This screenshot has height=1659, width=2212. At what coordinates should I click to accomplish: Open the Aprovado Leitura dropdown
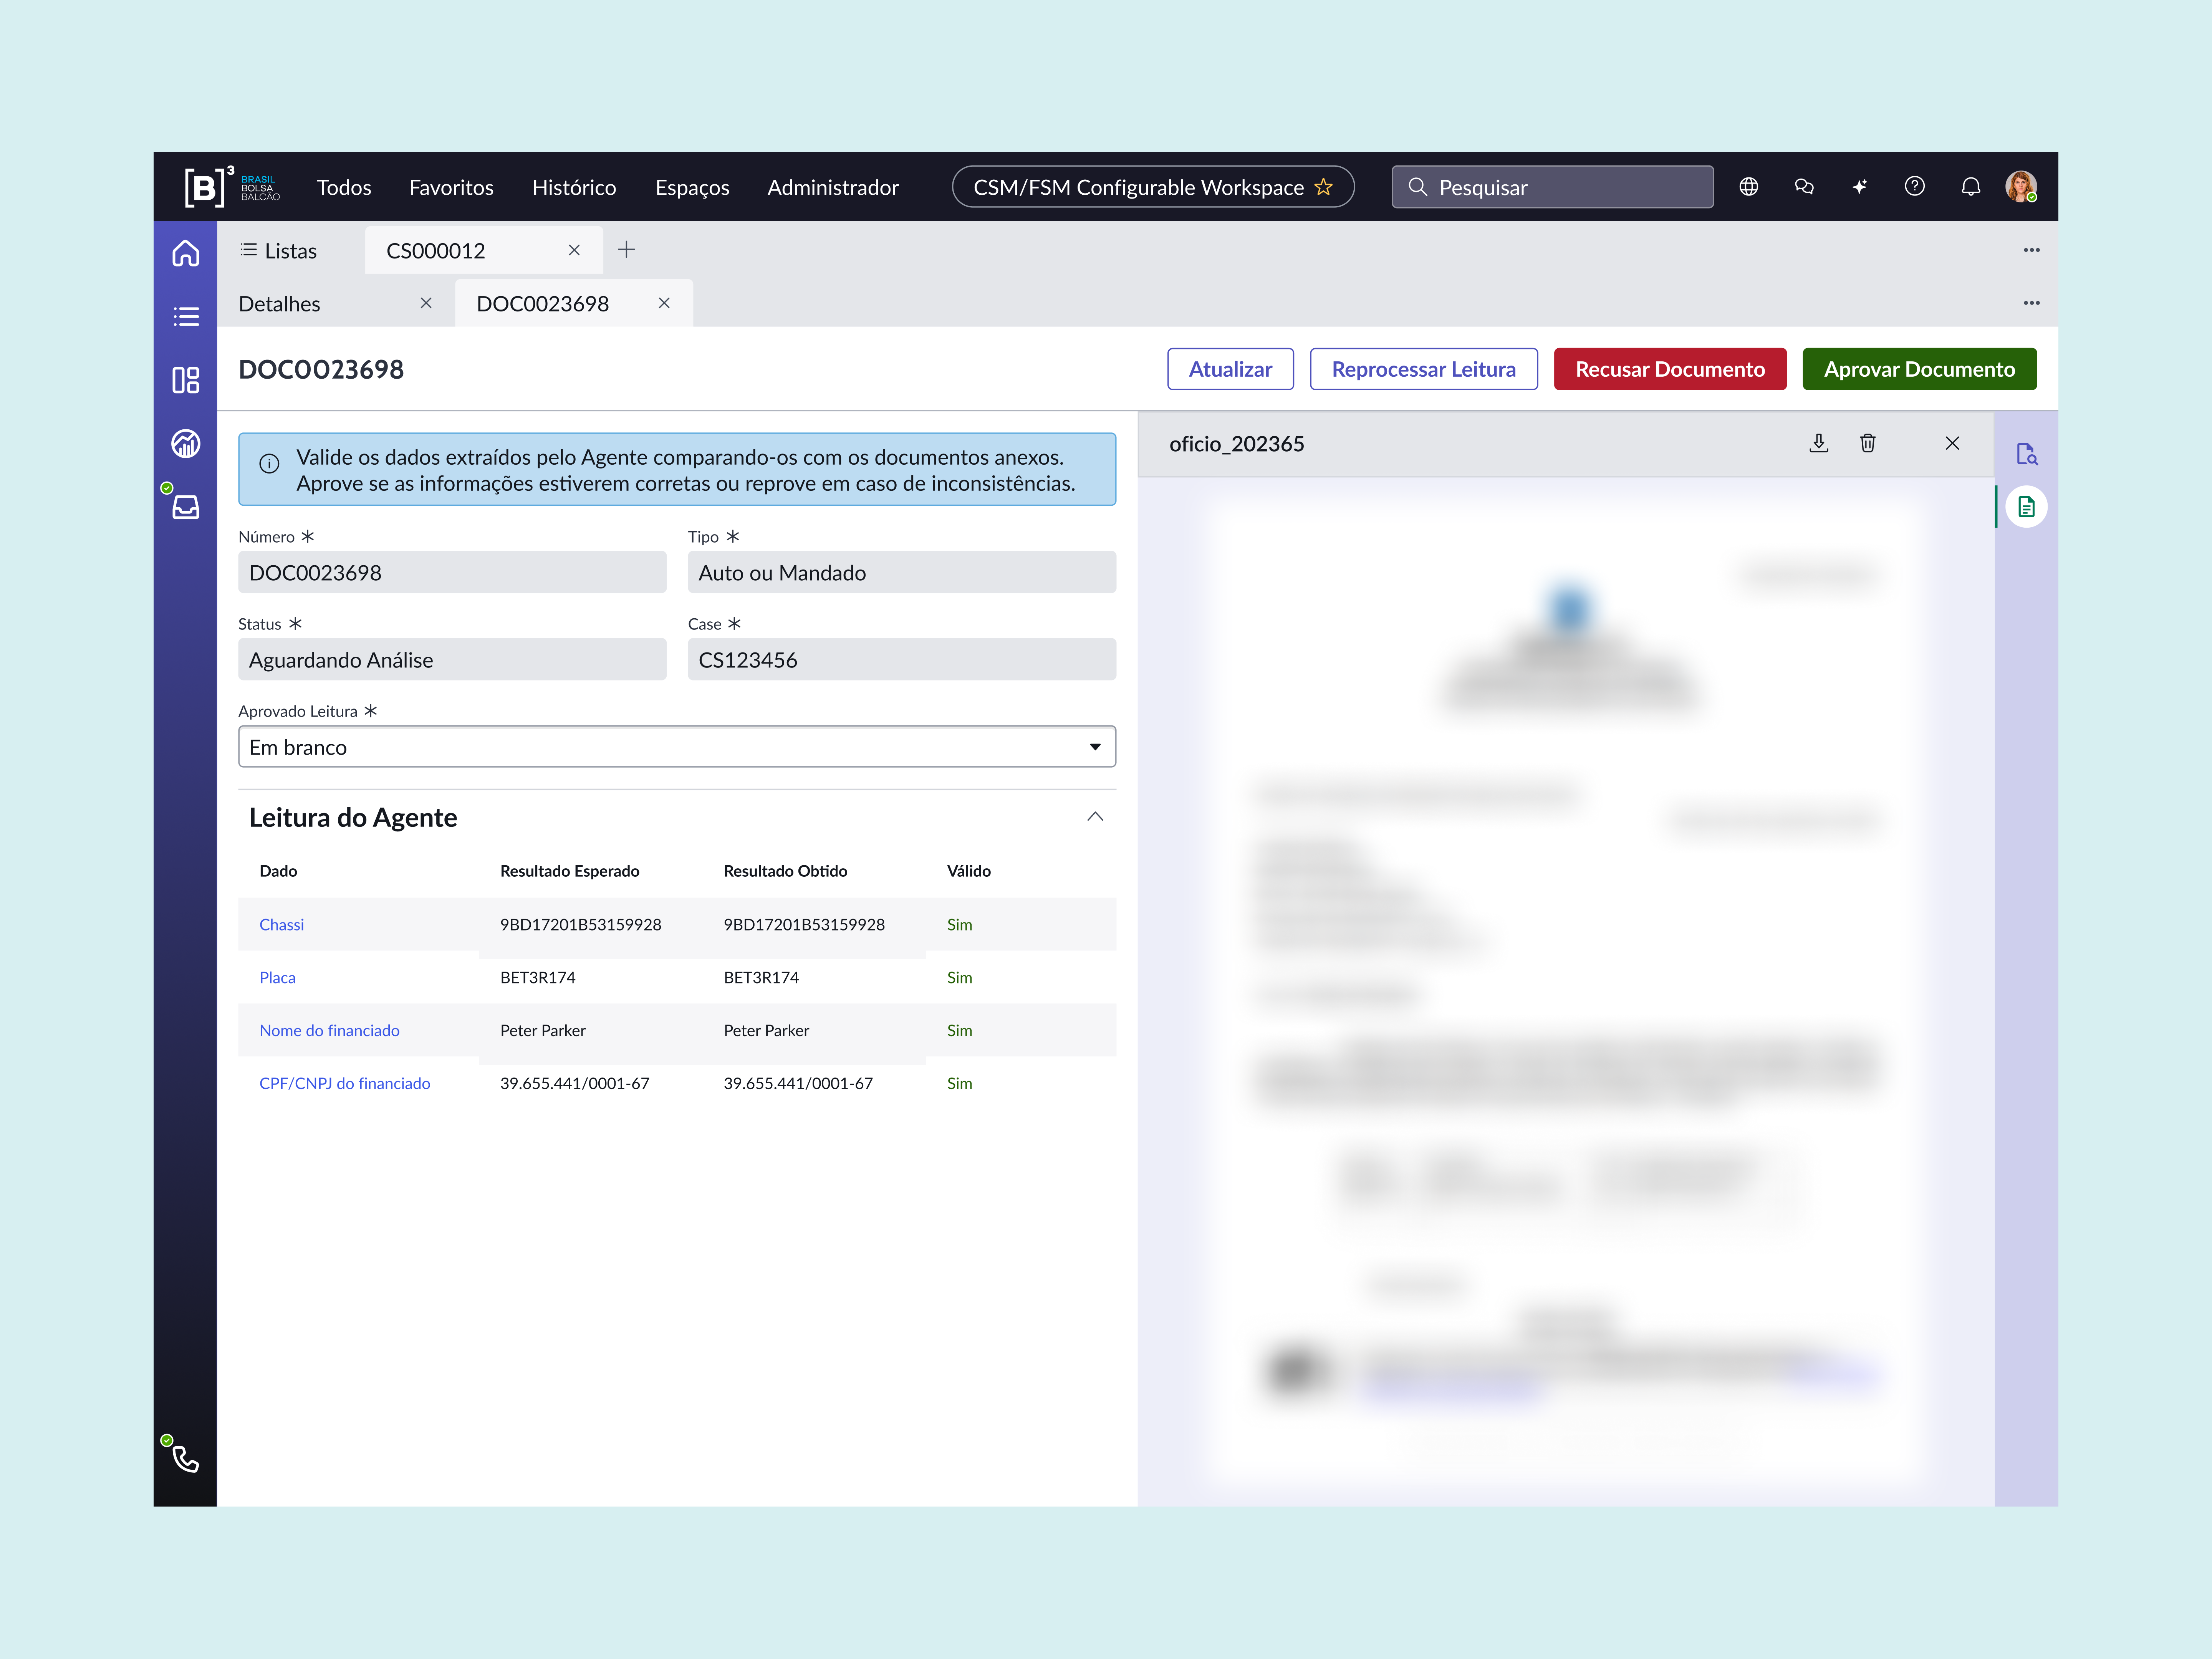coord(677,747)
